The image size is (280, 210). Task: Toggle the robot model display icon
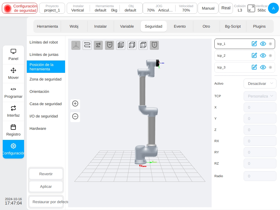(x=98, y=45)
